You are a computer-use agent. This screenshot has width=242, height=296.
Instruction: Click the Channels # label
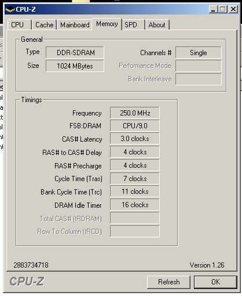click(x=156, y=53)
